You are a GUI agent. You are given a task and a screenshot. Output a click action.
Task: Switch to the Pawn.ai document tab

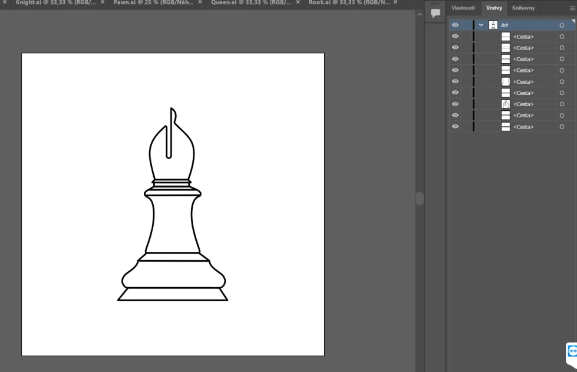point(153,2)
